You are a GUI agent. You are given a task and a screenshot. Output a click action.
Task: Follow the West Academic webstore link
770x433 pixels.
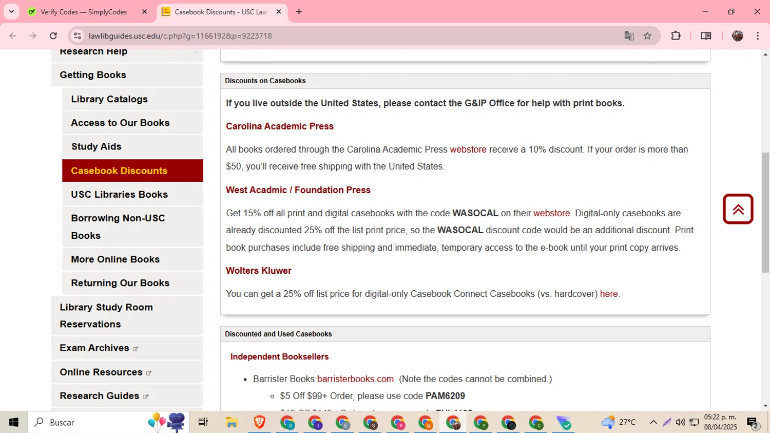point(551,213)
